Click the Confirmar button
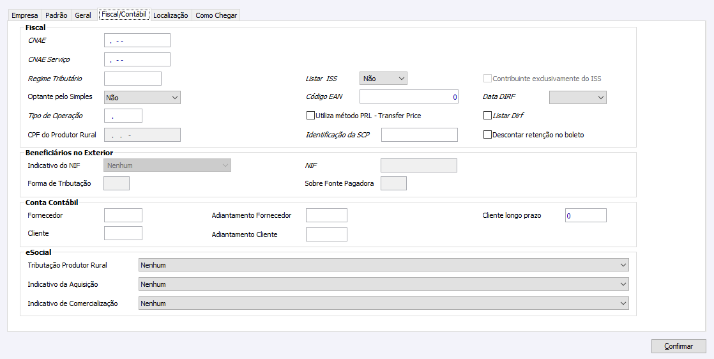Screen dimensions: 714x359 678,346
